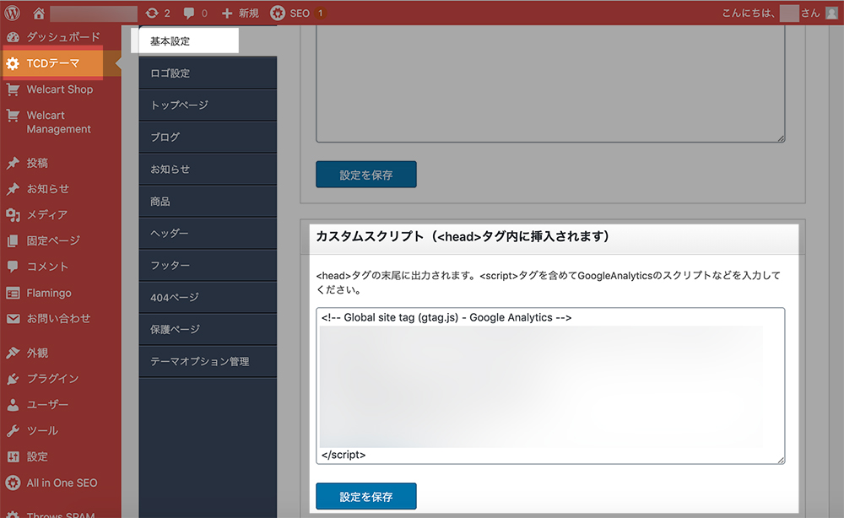Switch to the フッター tab
The width and height of the screenshot is (844, 518).
pyautogui.click(x=208, y=265)
